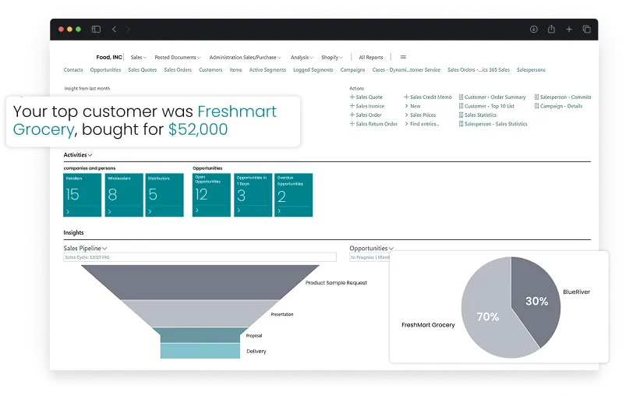Go back with the browser arrow
Viewport: 633px width, 396px height.
click(115, 29)
